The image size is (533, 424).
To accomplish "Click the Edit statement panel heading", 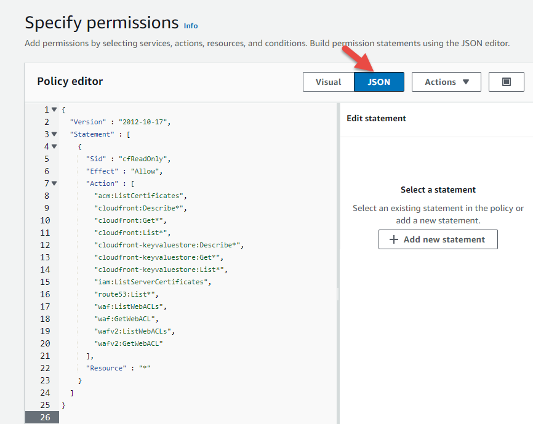I will coord(376,118).
